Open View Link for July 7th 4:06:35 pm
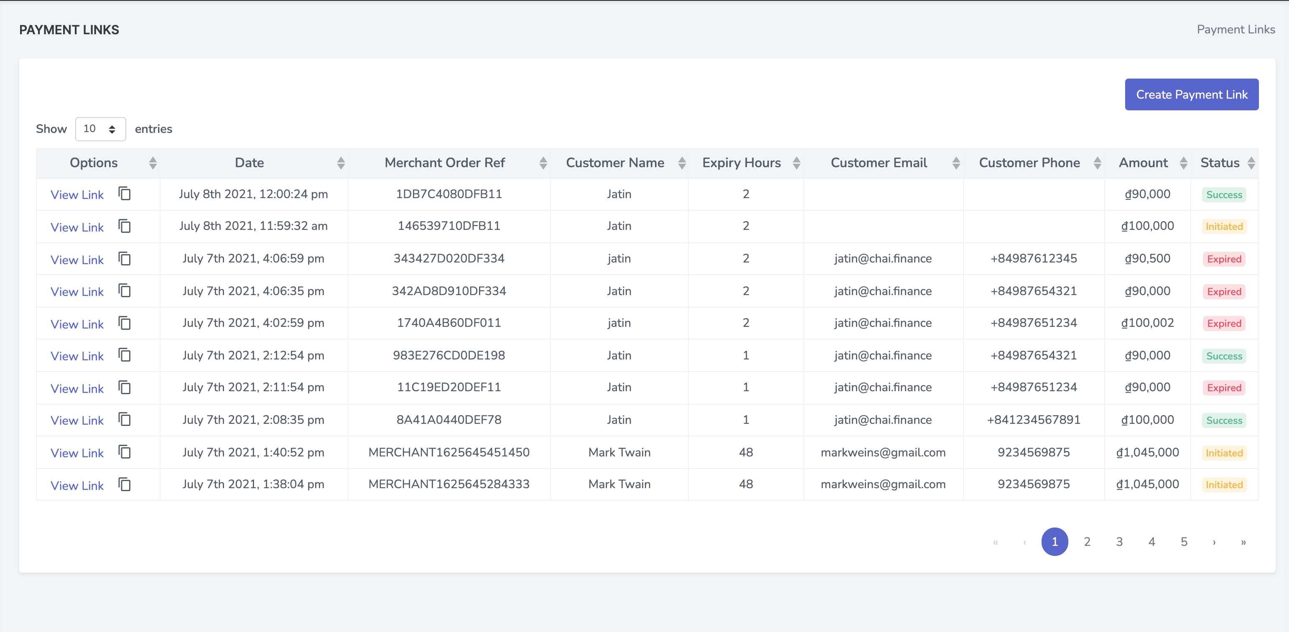Image resolution: width=1289 pixels, height=632 pixels. 77,292
